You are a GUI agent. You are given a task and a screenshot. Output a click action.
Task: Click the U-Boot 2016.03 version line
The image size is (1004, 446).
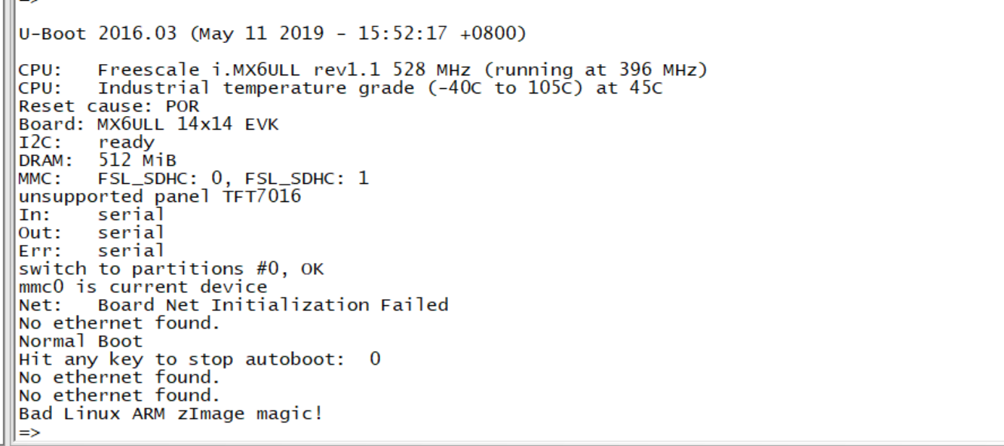[x=272, y=34]
